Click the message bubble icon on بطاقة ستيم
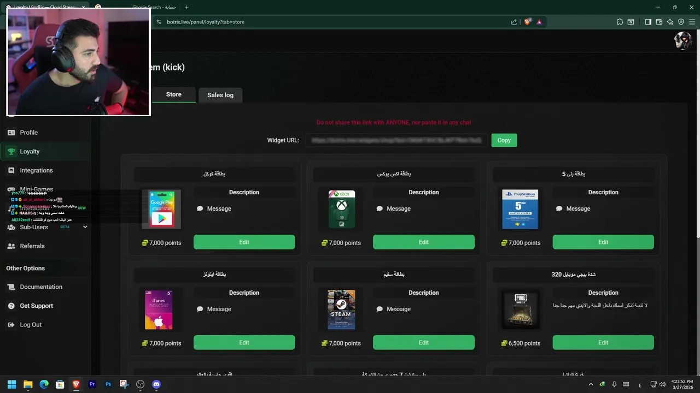This screenshot has height=393, width=700. (380, 309)
